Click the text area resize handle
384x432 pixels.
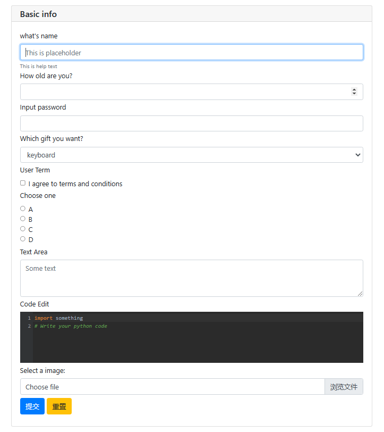(360, 294)
